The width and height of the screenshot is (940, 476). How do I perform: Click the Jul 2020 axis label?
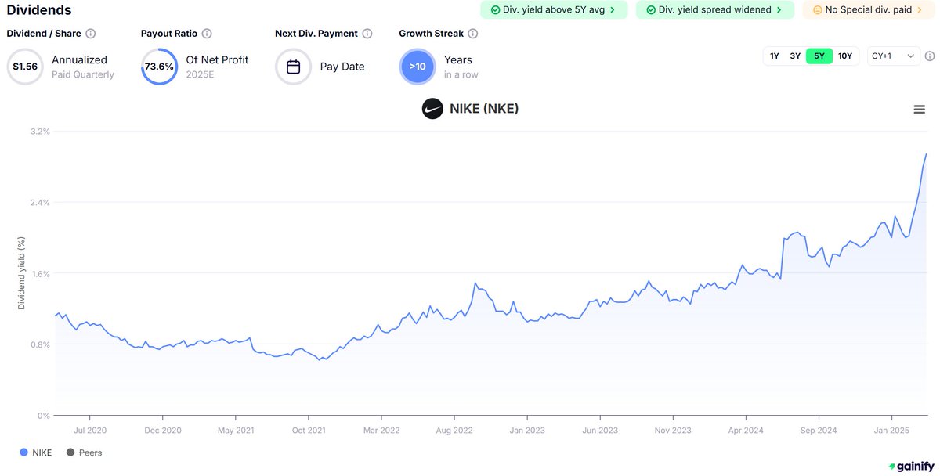click(89, 430)
